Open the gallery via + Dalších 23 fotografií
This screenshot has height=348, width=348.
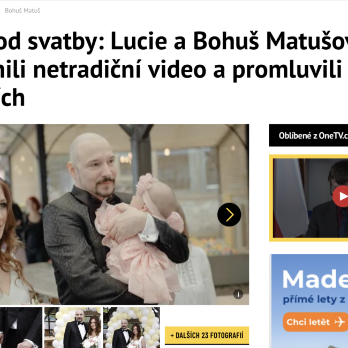coord(207,335)
